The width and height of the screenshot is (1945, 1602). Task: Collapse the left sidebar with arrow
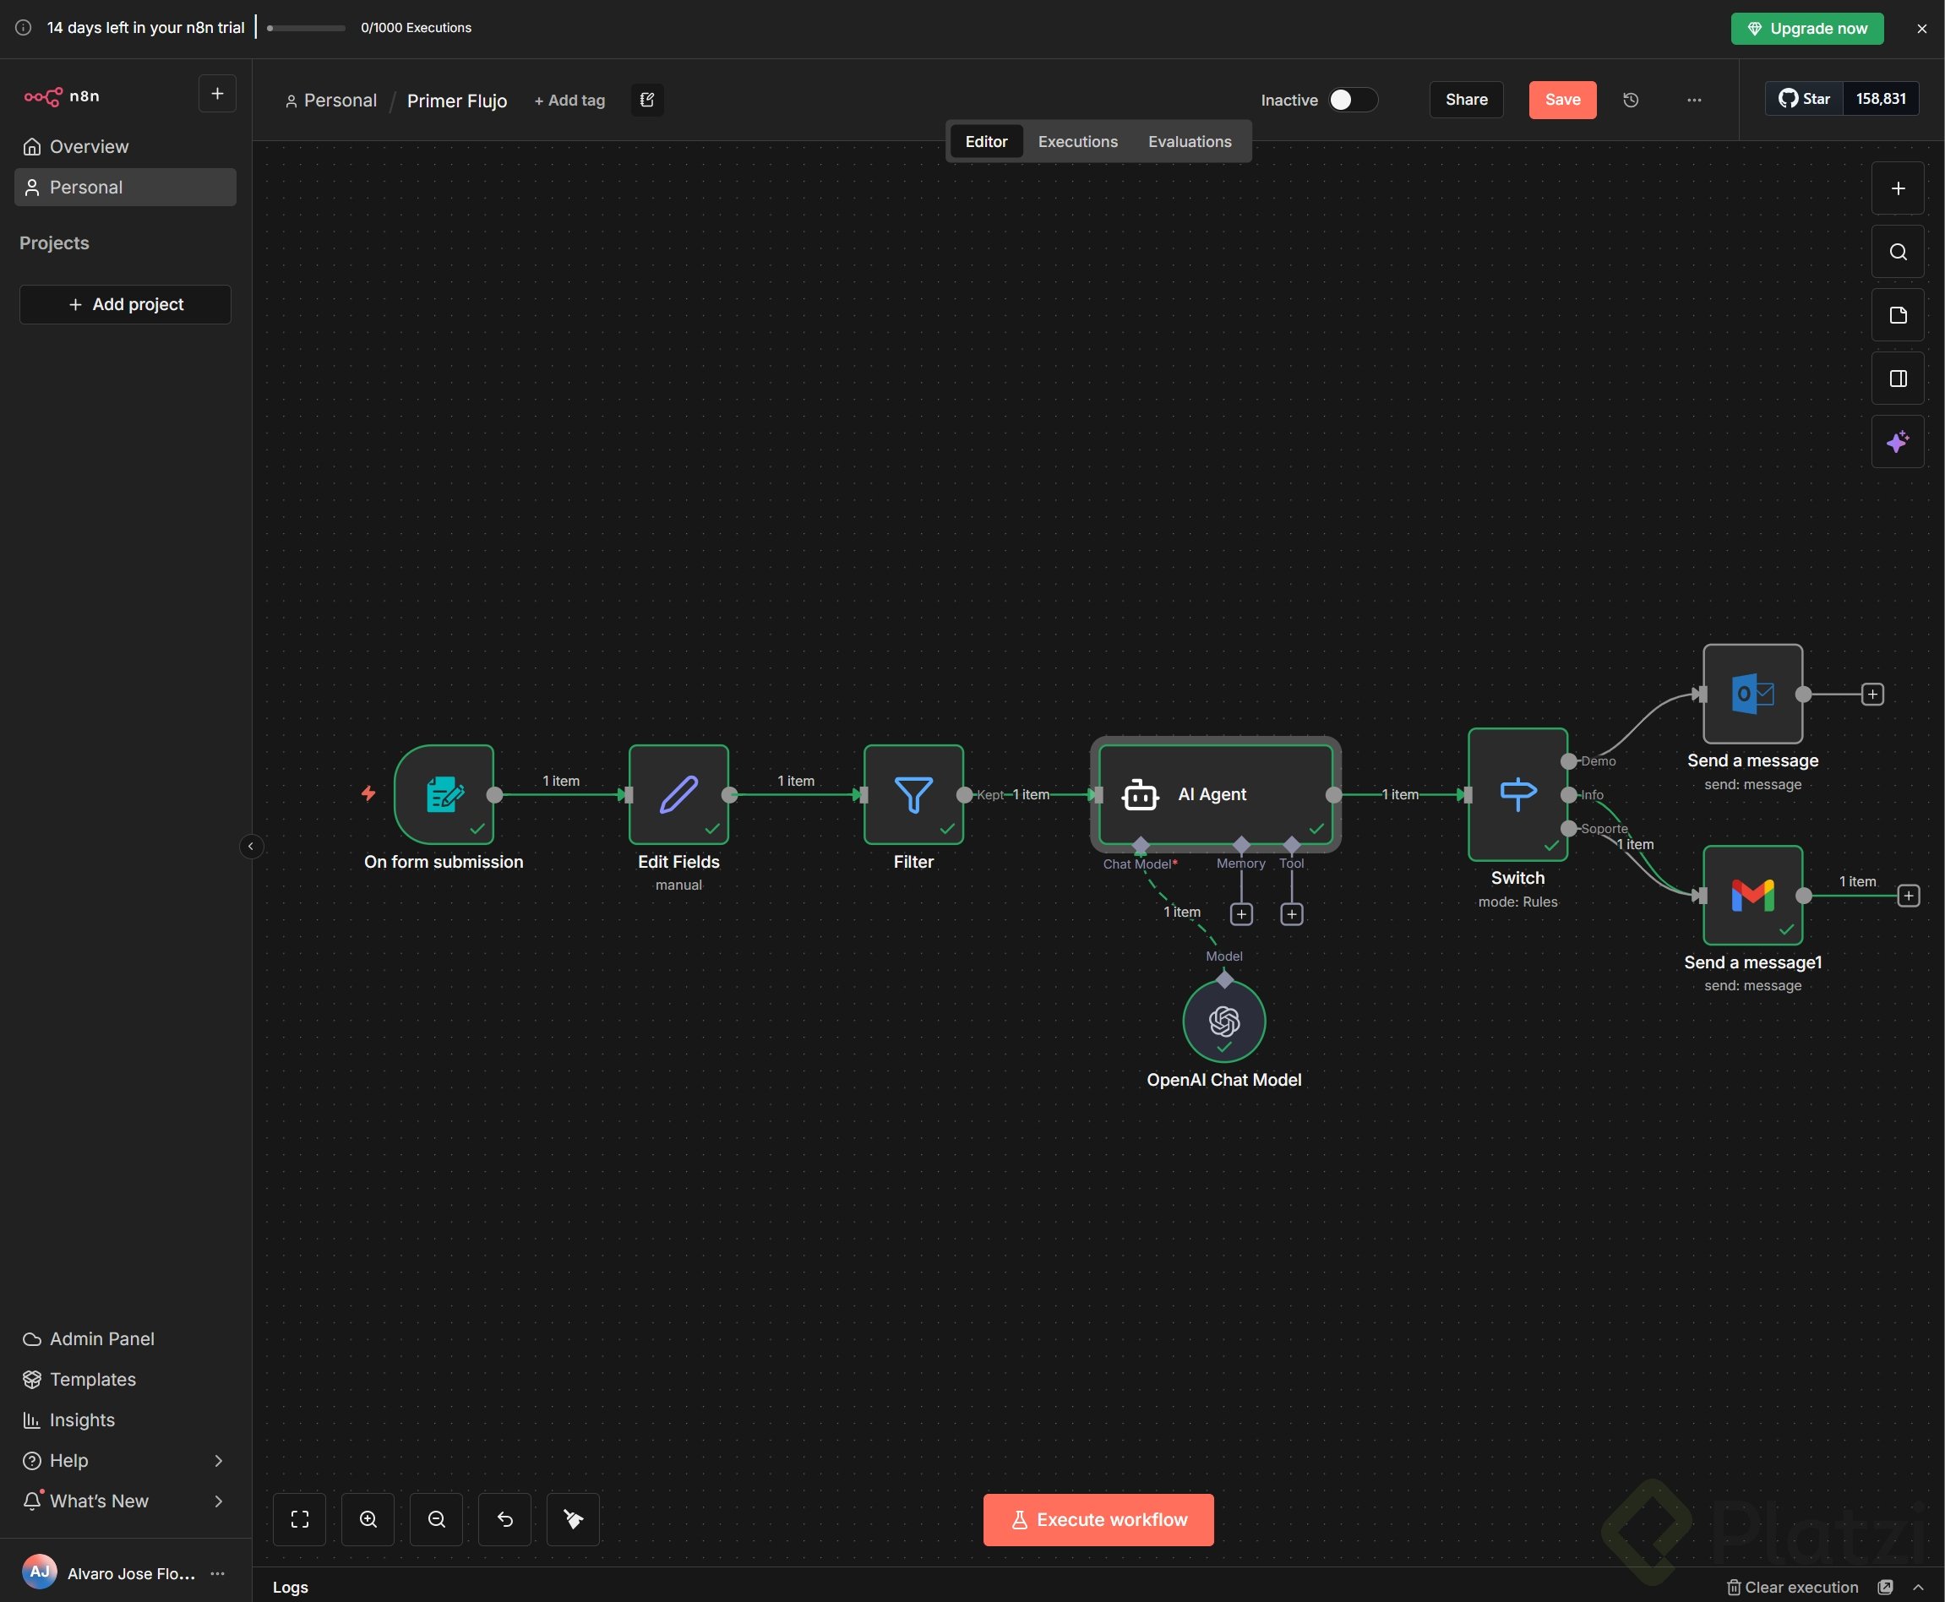pos(251,847)
